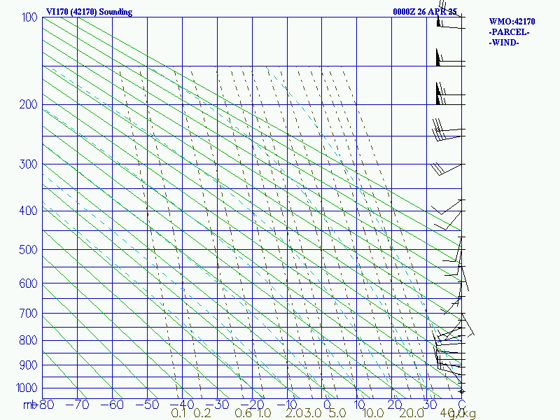Click the -WIND- label in the legend

pyautogui.click(x=504, y=43)
